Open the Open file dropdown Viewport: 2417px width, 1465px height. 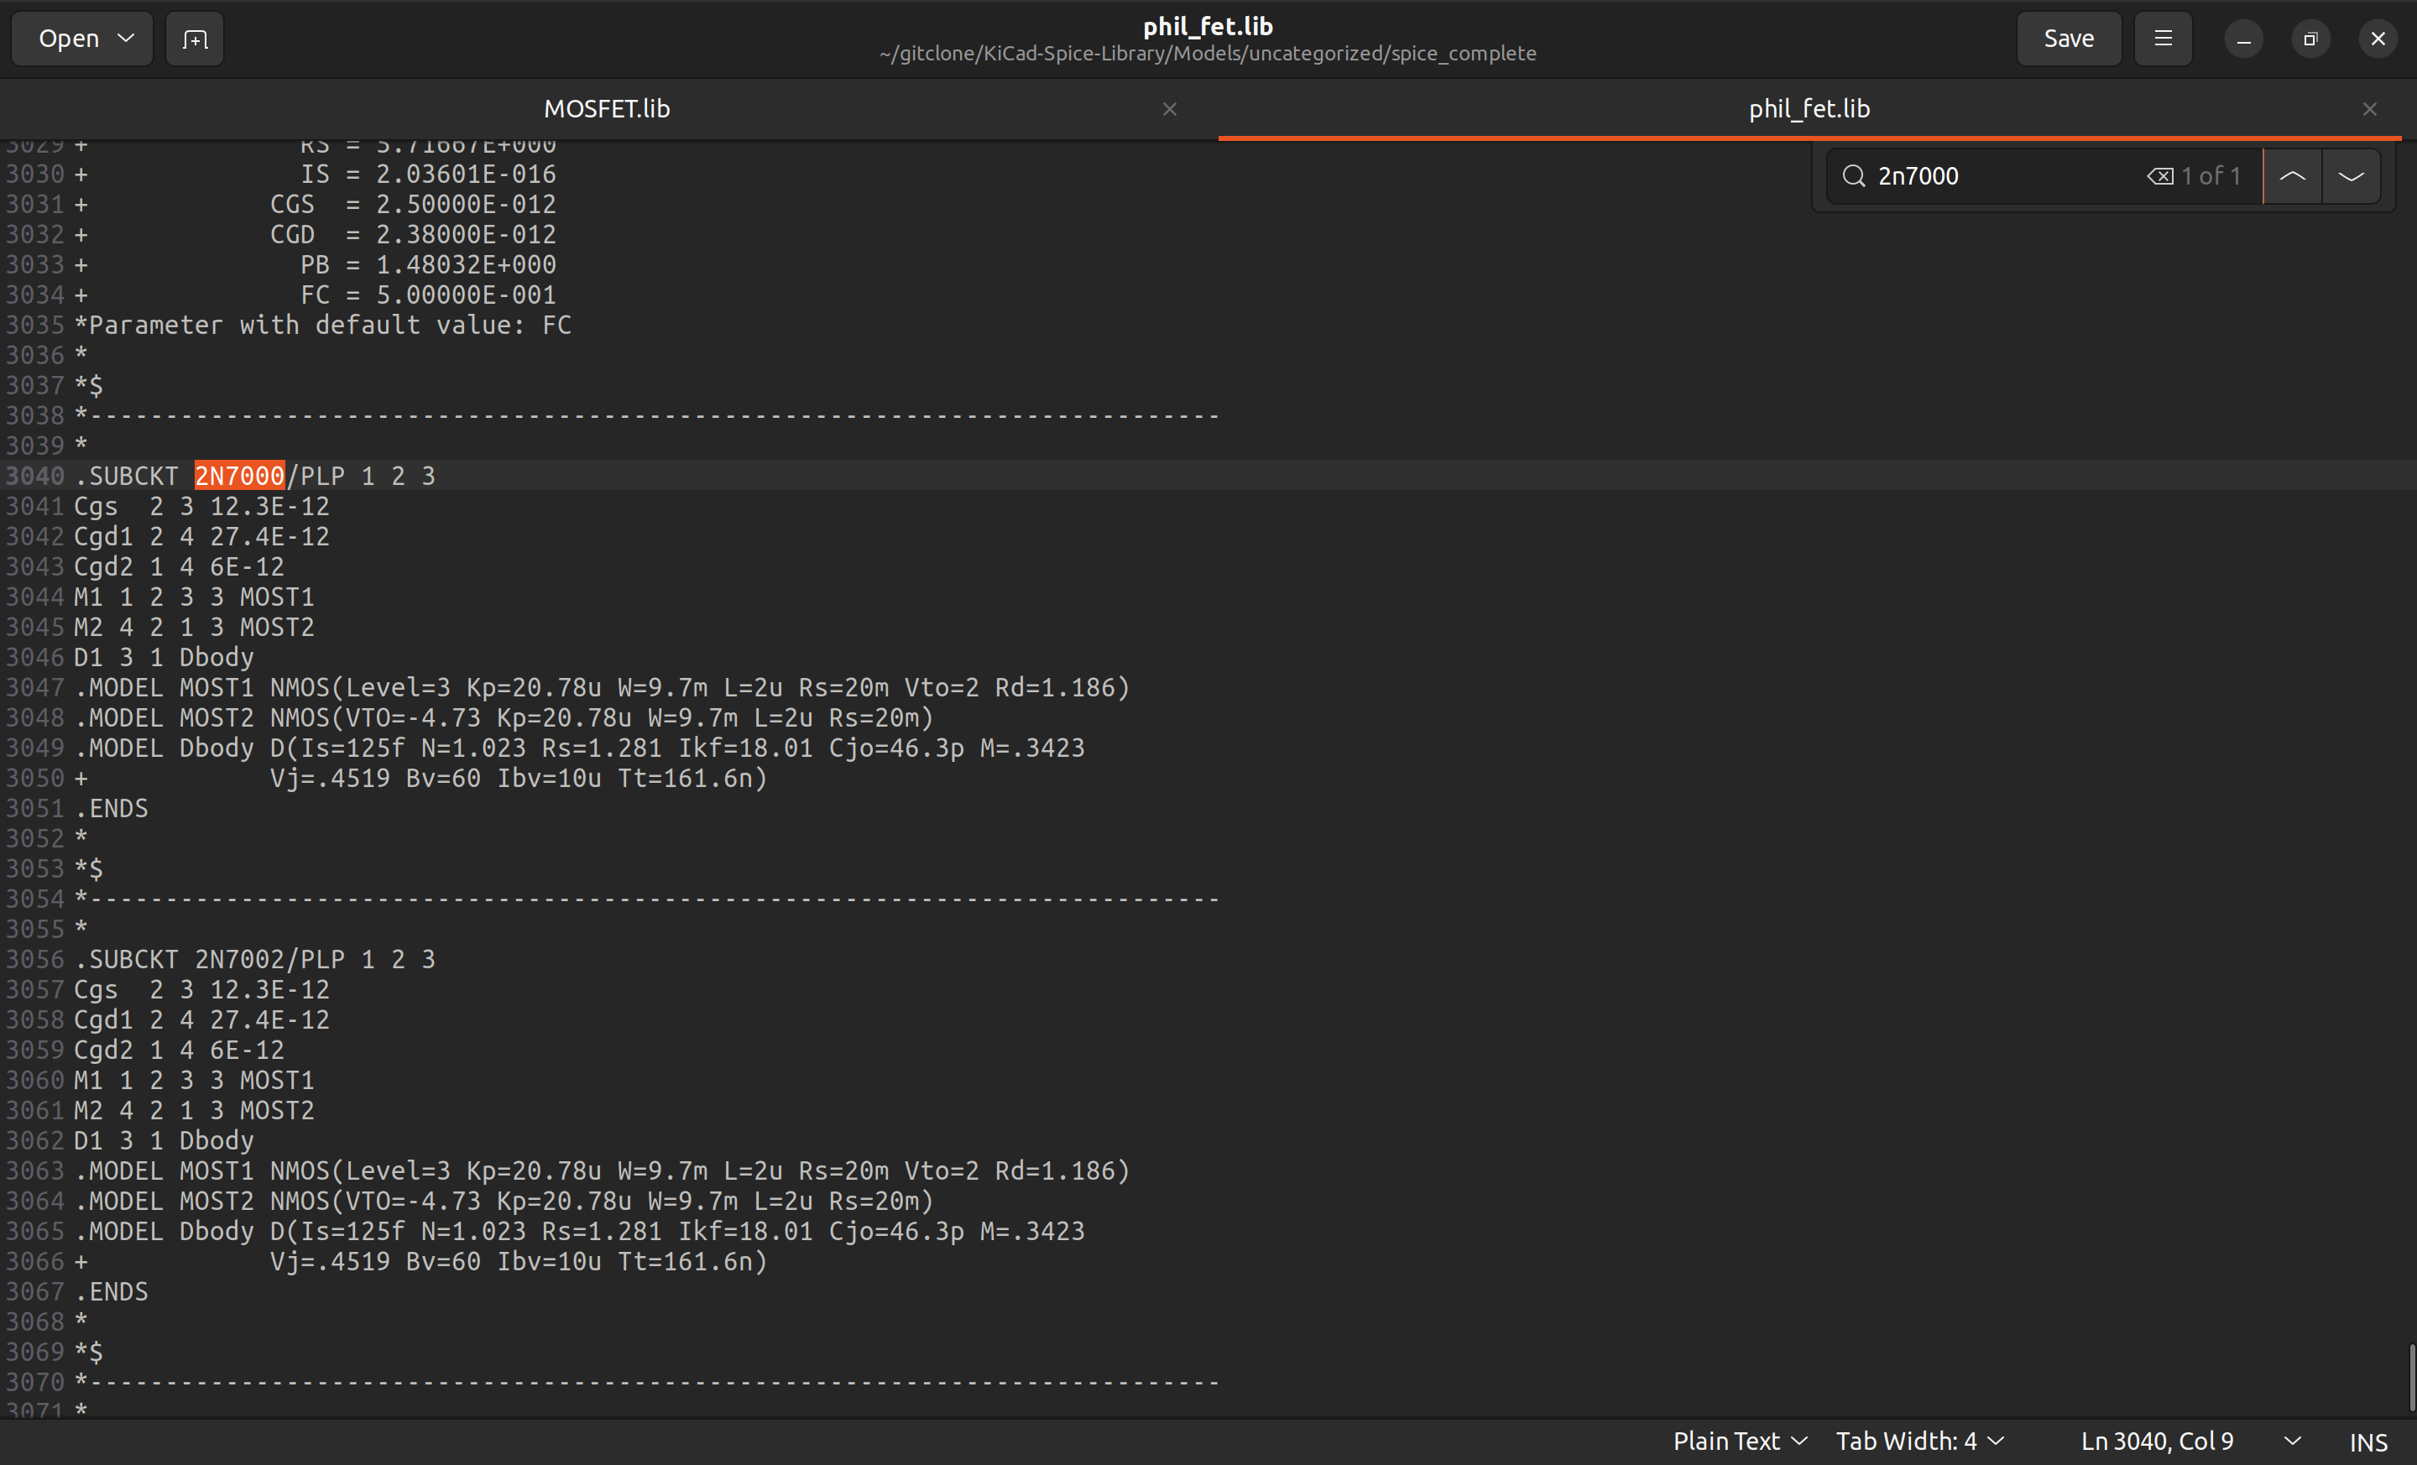pos(82,39)
